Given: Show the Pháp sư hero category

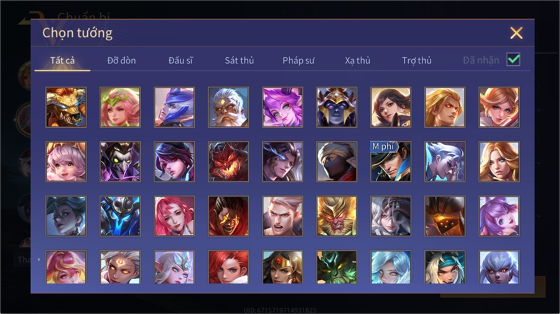Looking at the screenshot, I should [x=299, y=61].
